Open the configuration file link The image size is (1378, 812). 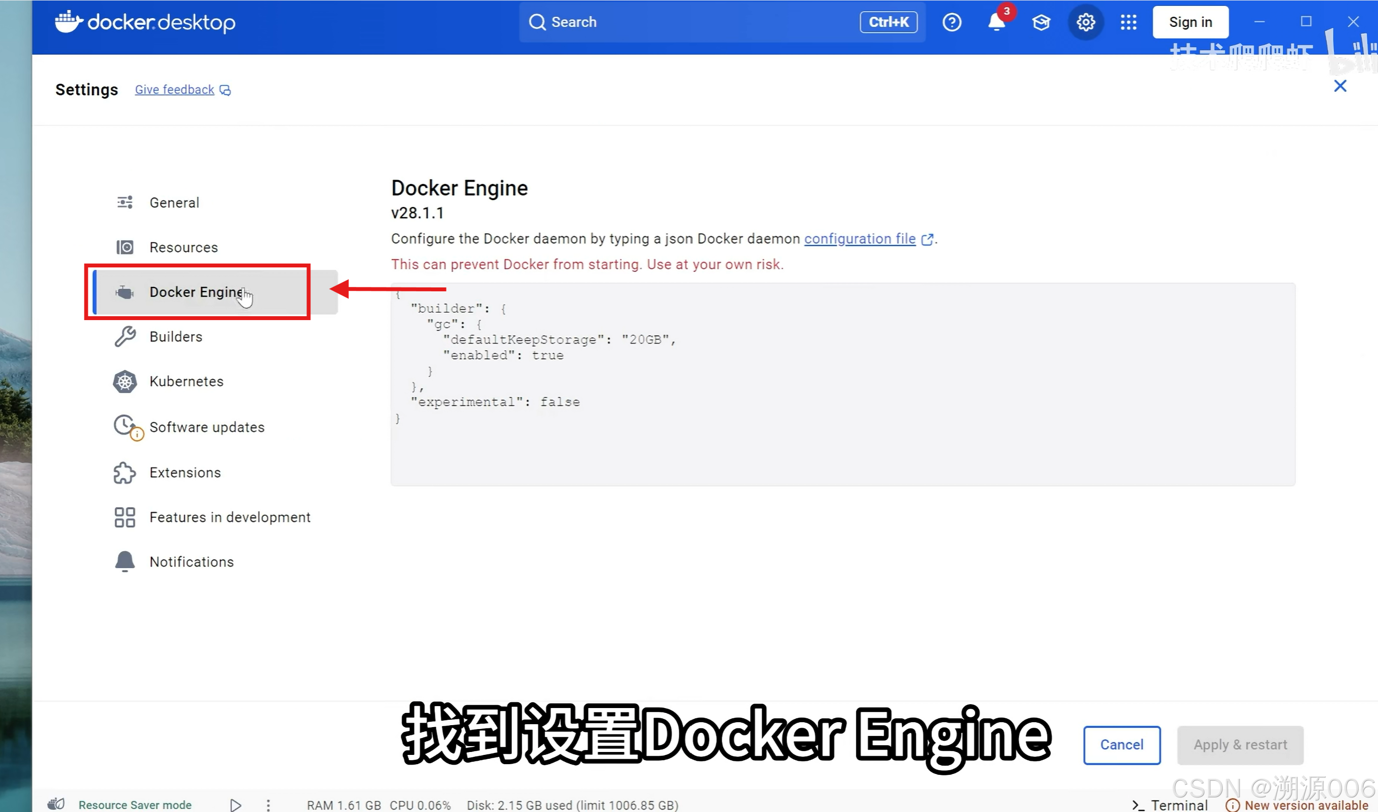coord(859,239)
